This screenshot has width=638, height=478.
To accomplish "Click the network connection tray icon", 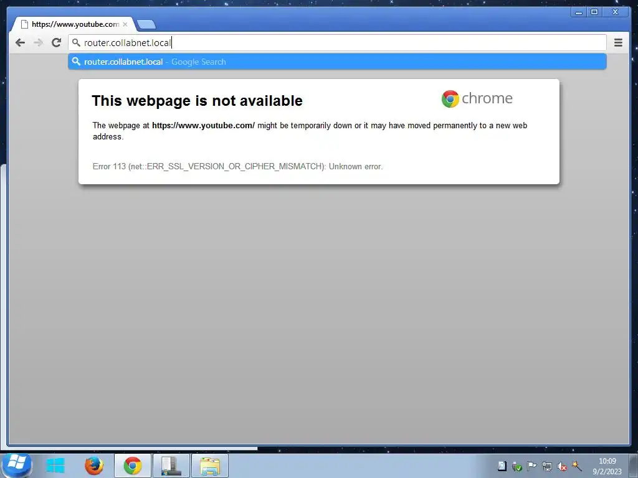I will [x=546, y=466].
